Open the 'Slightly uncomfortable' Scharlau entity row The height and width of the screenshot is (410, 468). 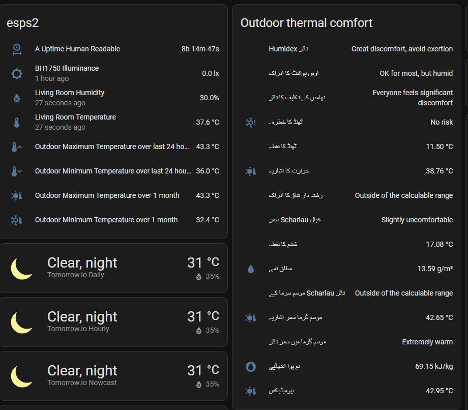(x=347, y=220)
